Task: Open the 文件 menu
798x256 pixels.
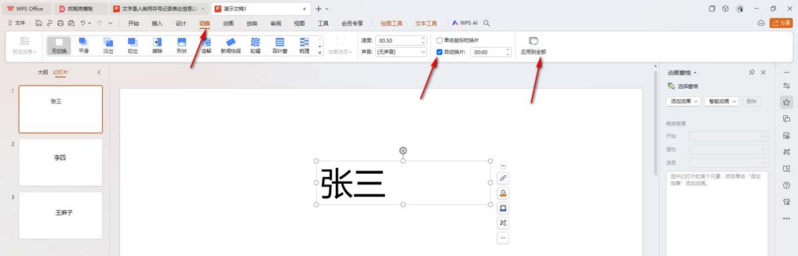Action: coord(17,23)
